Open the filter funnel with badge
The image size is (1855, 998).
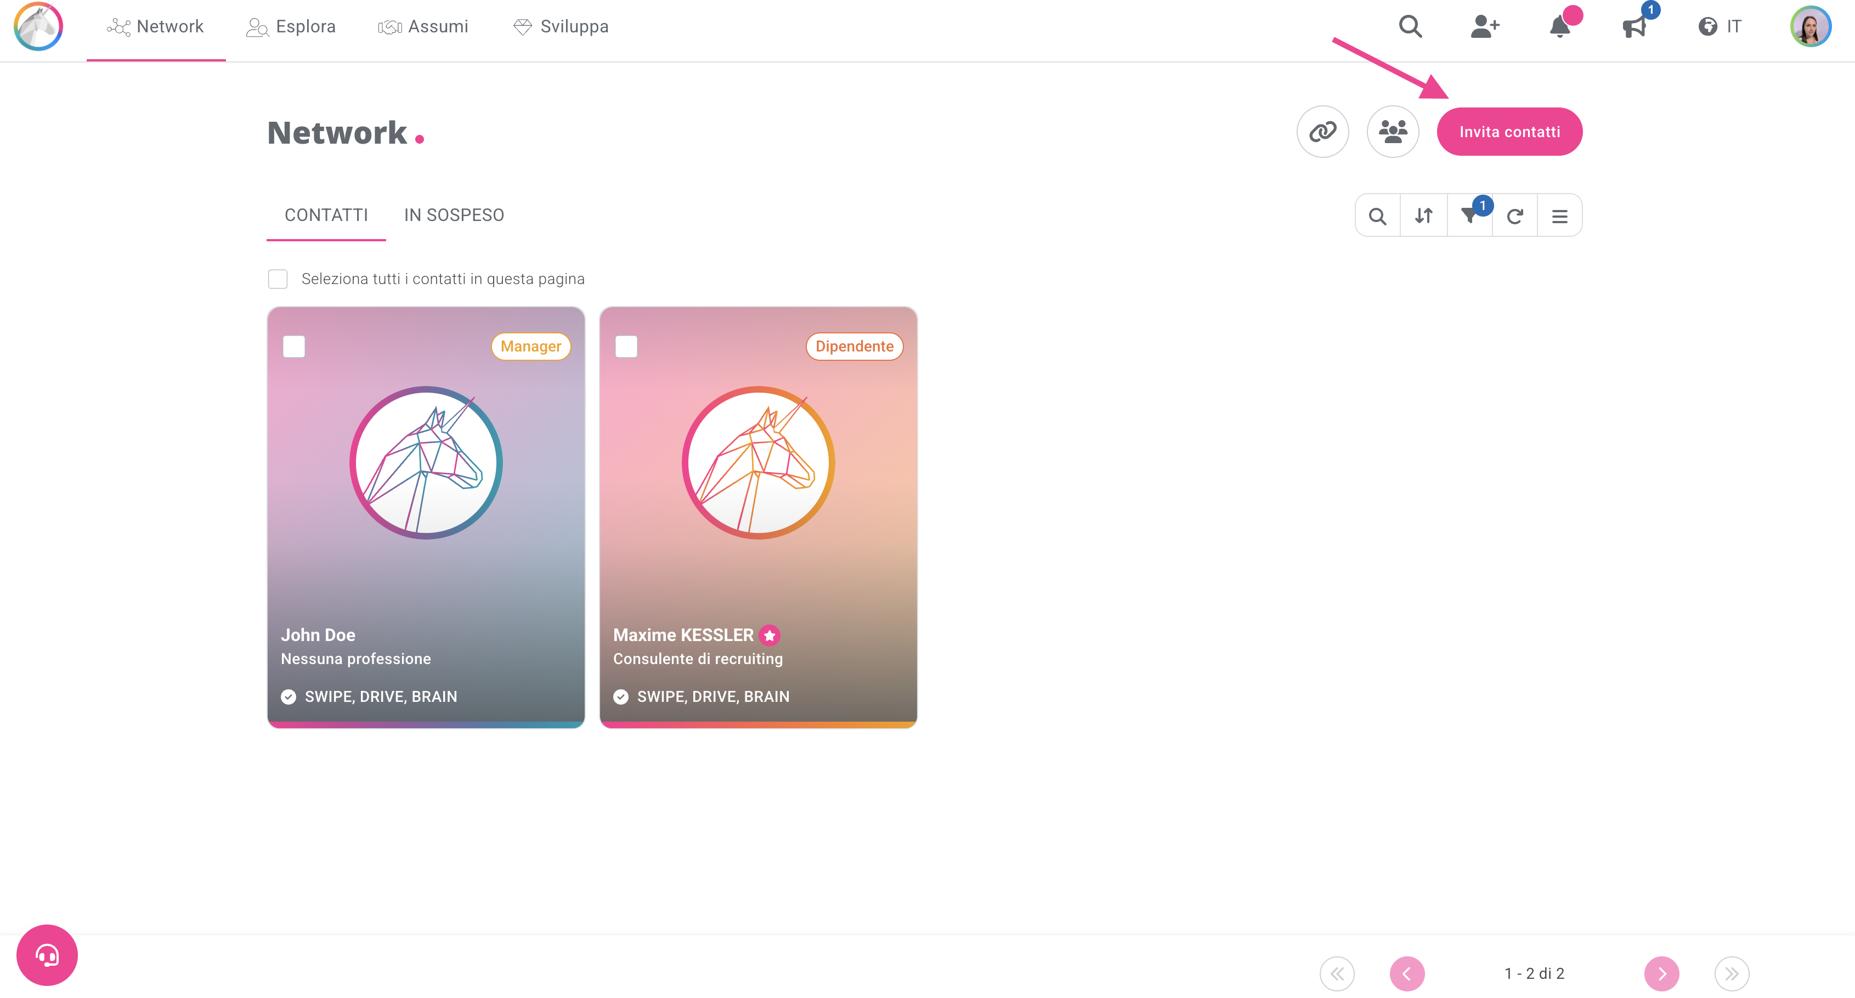click(x=1470, y=216)
